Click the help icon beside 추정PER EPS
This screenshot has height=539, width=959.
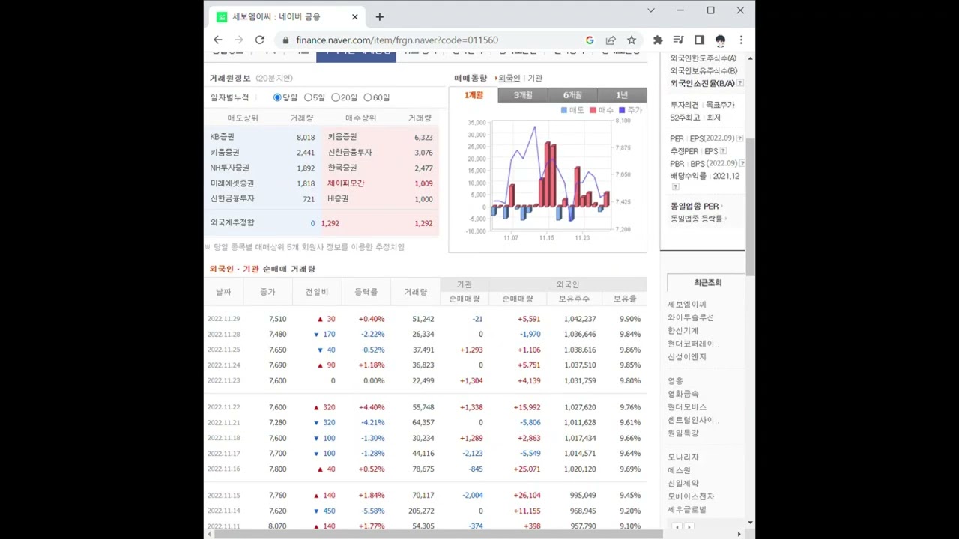(x=723, y=151)
